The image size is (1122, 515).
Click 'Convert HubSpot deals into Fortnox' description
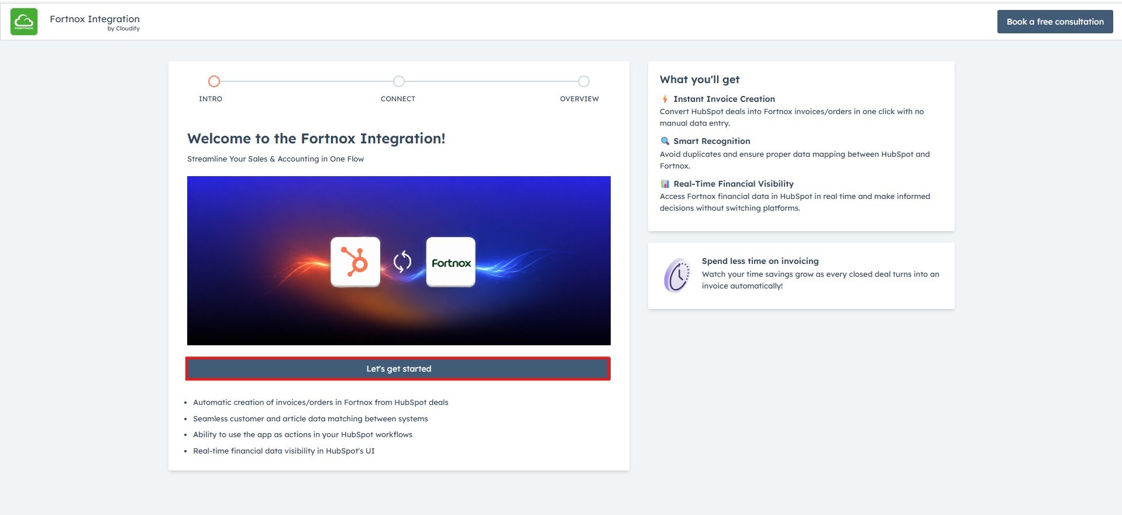[792, 117]
